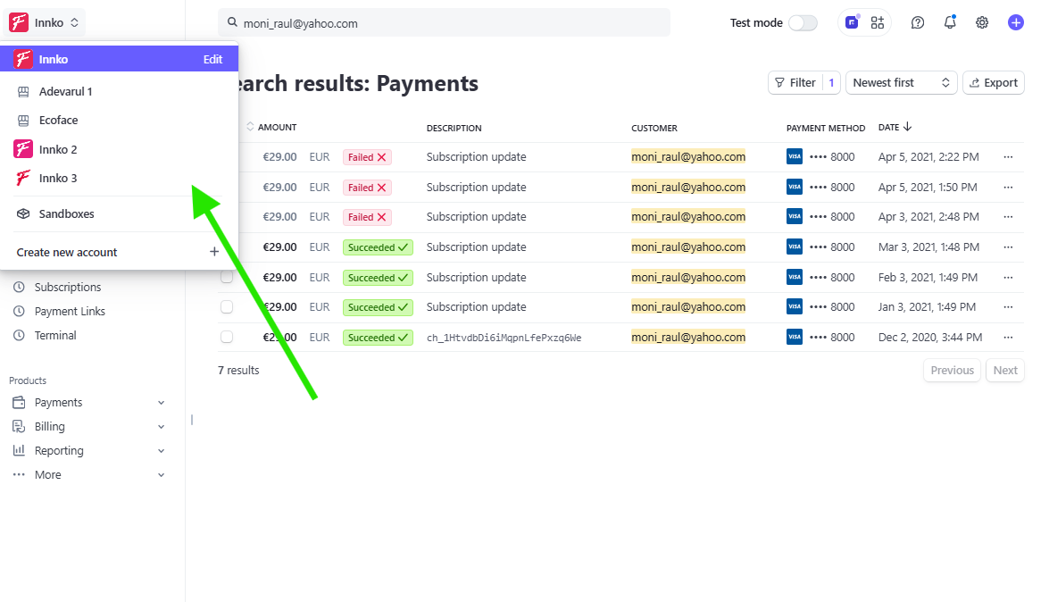Click charge ID ch_1HtvdbDi6iMqpnLfePxzq6We
Screen dimensions: 1049x602
(504, 338)
